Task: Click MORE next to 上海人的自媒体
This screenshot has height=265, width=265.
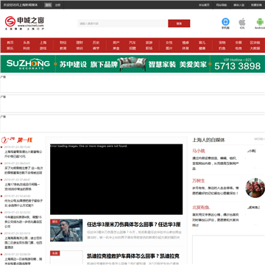Action: pos(259,139)
